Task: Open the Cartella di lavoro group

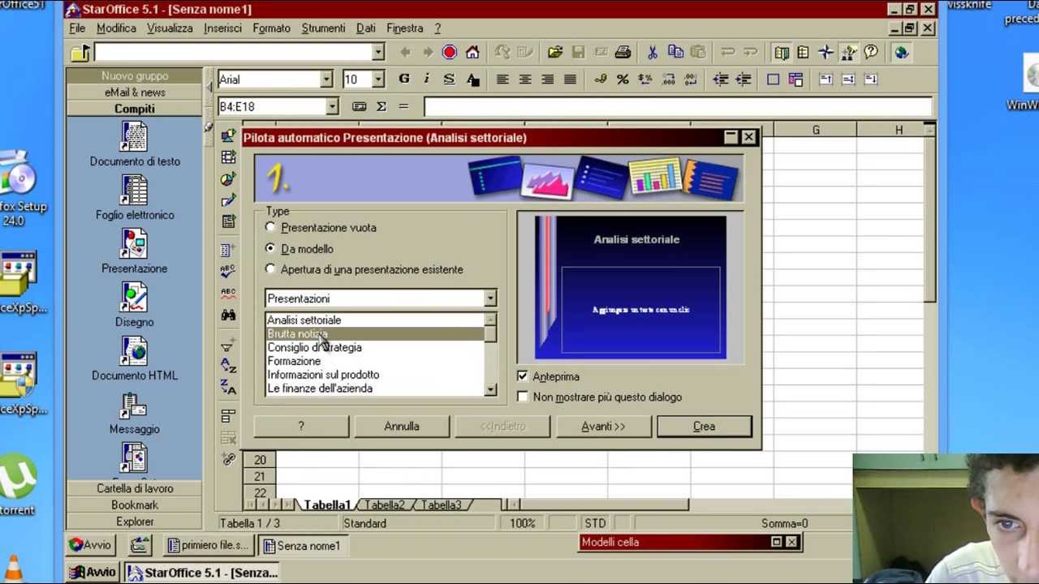Action: (x=135, y=489)
